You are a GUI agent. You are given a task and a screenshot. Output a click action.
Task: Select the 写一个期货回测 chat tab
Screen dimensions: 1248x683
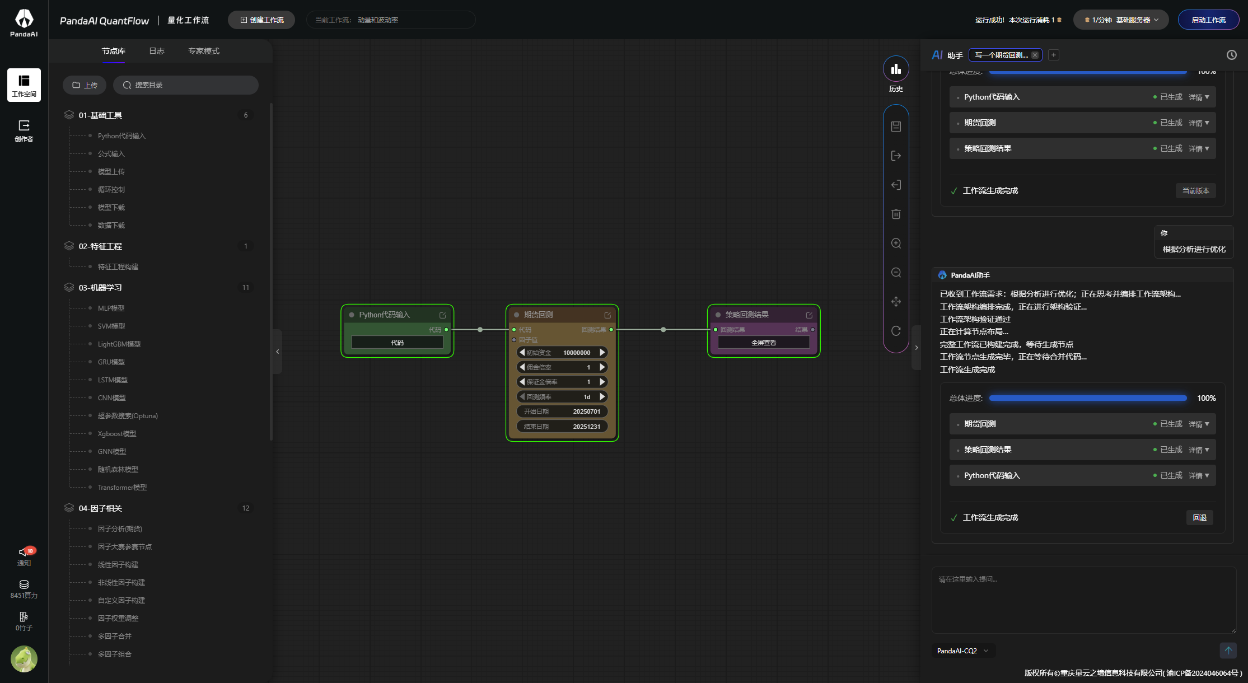coord(1002,55)
